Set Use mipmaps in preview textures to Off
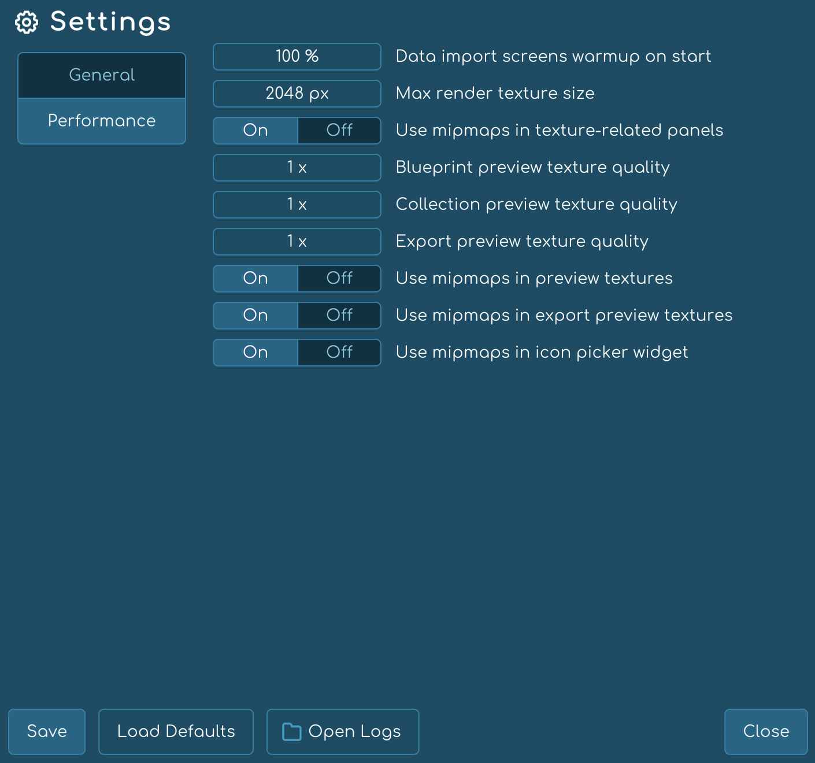 339,279
